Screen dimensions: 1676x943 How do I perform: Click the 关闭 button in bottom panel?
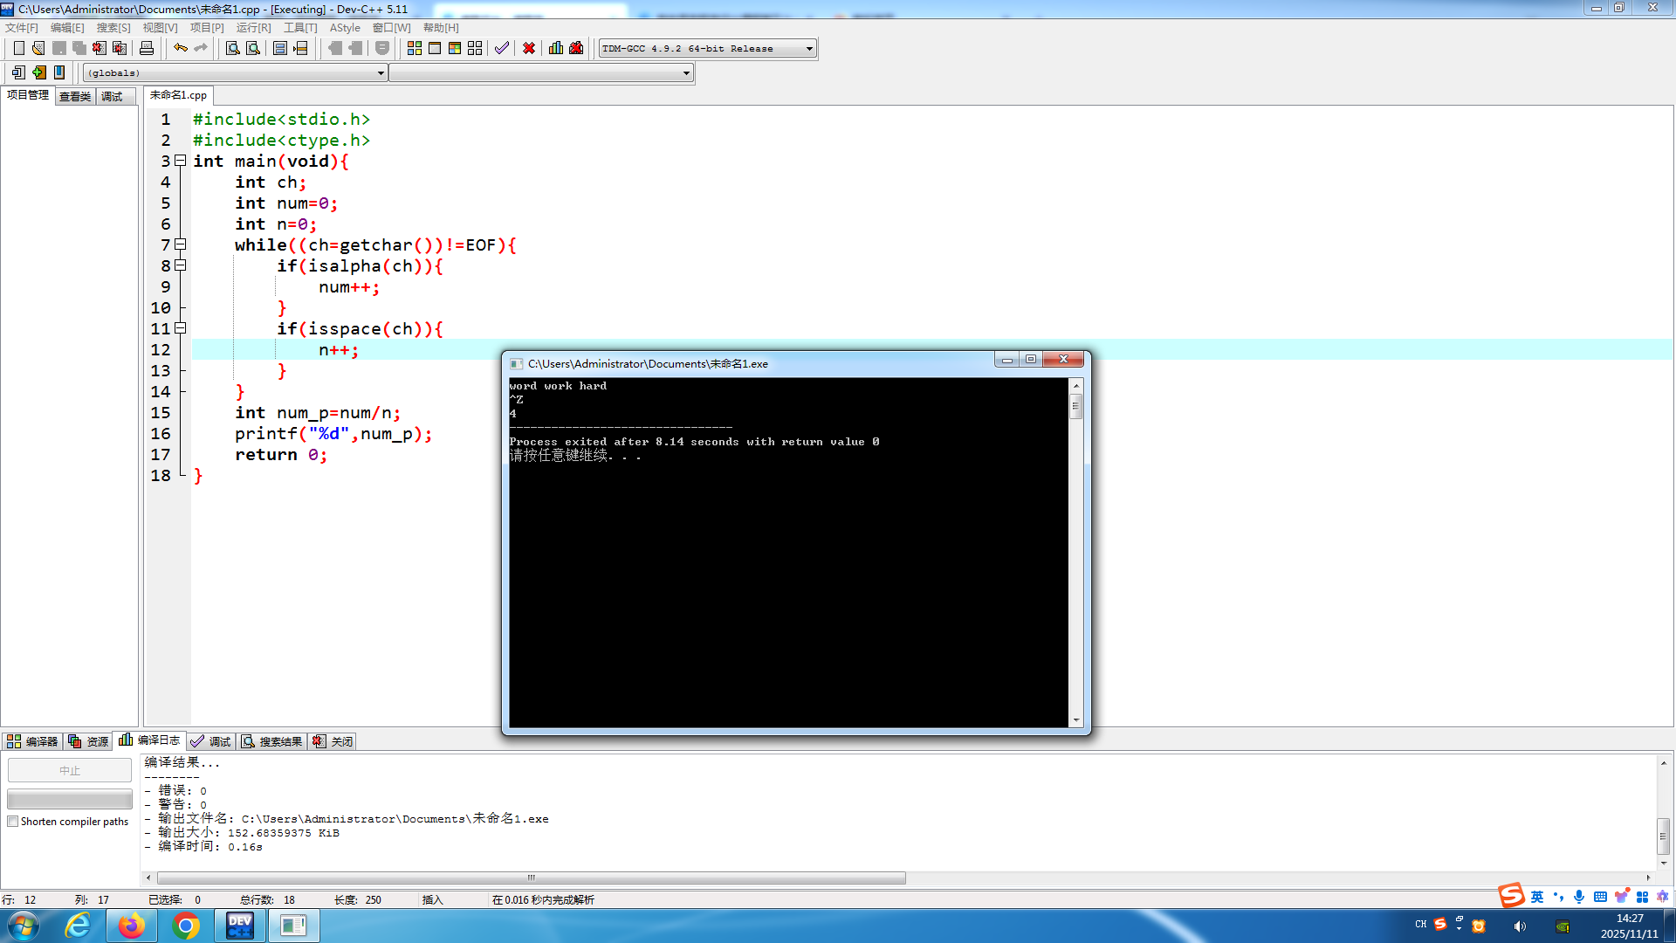pyautogui.click(x=333, y=741)
